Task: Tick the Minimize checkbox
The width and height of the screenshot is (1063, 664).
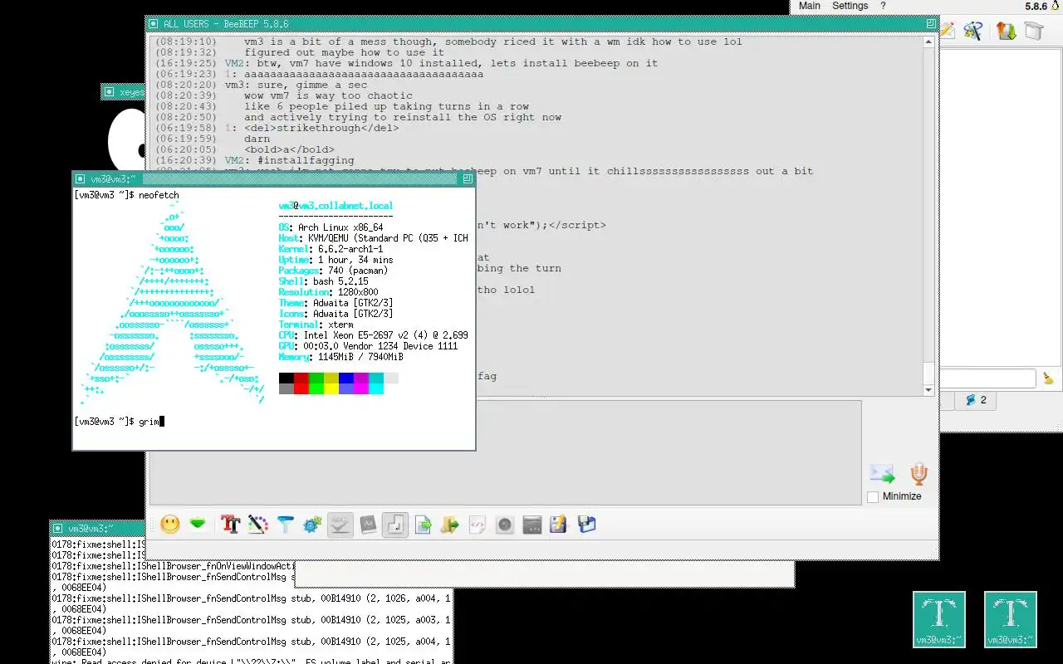Action: tap(873, 496)
